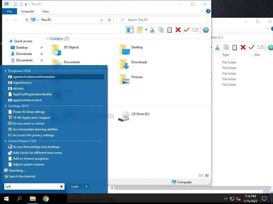Open the File menu
This screenshot has height=204, width=273.
10,11
